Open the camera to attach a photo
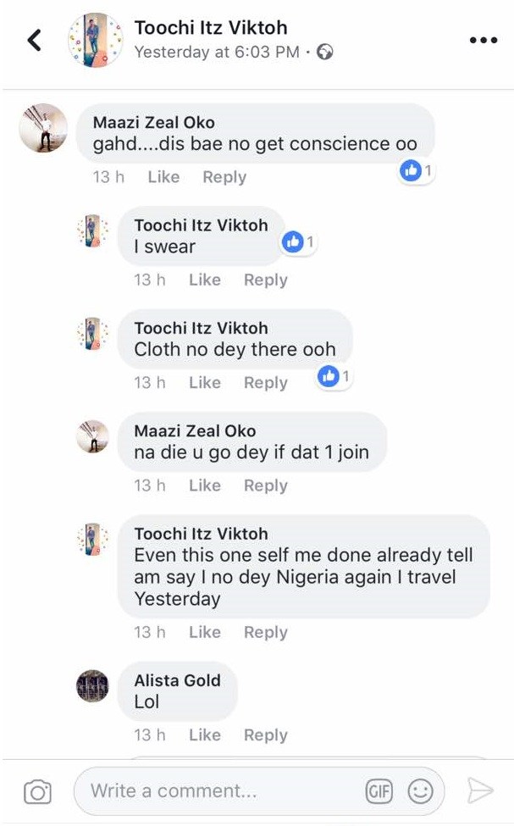The height and width of the screenshot is (826, 514). pyautogui.click(x=37, y=792)
